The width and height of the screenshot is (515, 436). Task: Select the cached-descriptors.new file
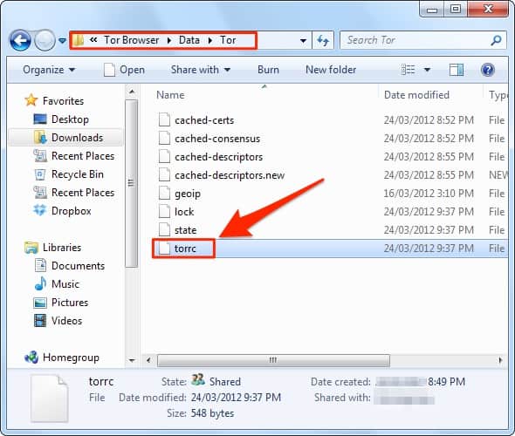tap(230, 175)
